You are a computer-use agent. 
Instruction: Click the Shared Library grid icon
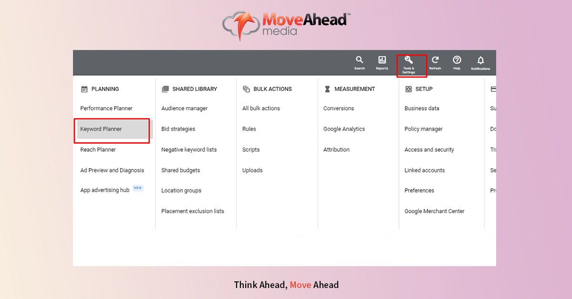click(165, 89)
